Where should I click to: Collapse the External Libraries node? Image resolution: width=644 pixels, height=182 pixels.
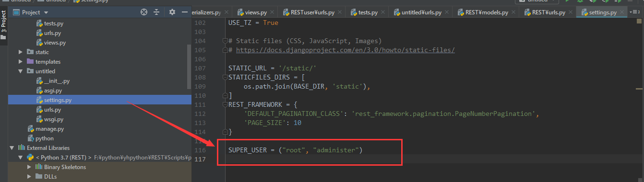pyautogui.click(x=12, y=148)
